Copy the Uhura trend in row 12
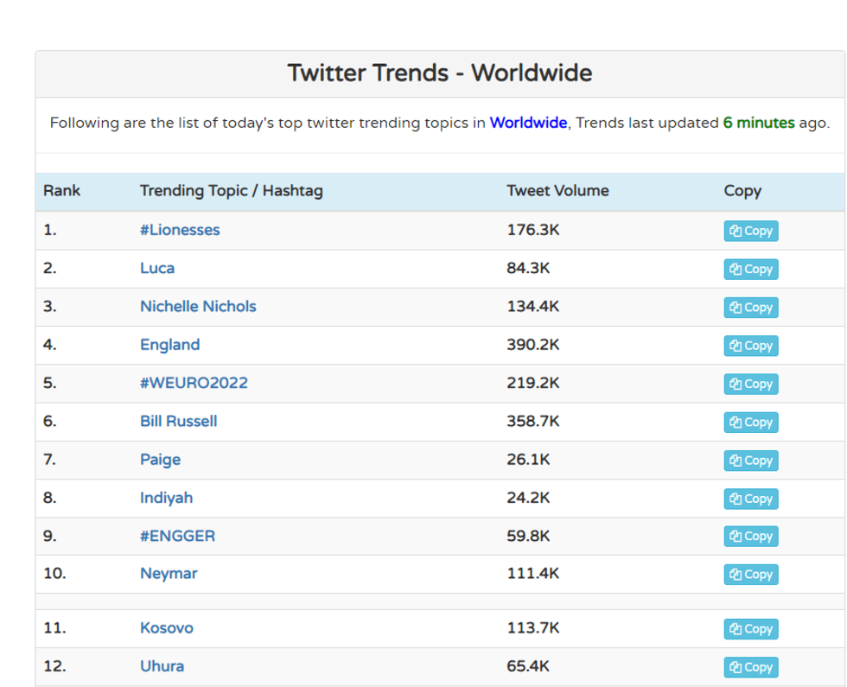This screenshot has height=687, width=847. point(750,667)
